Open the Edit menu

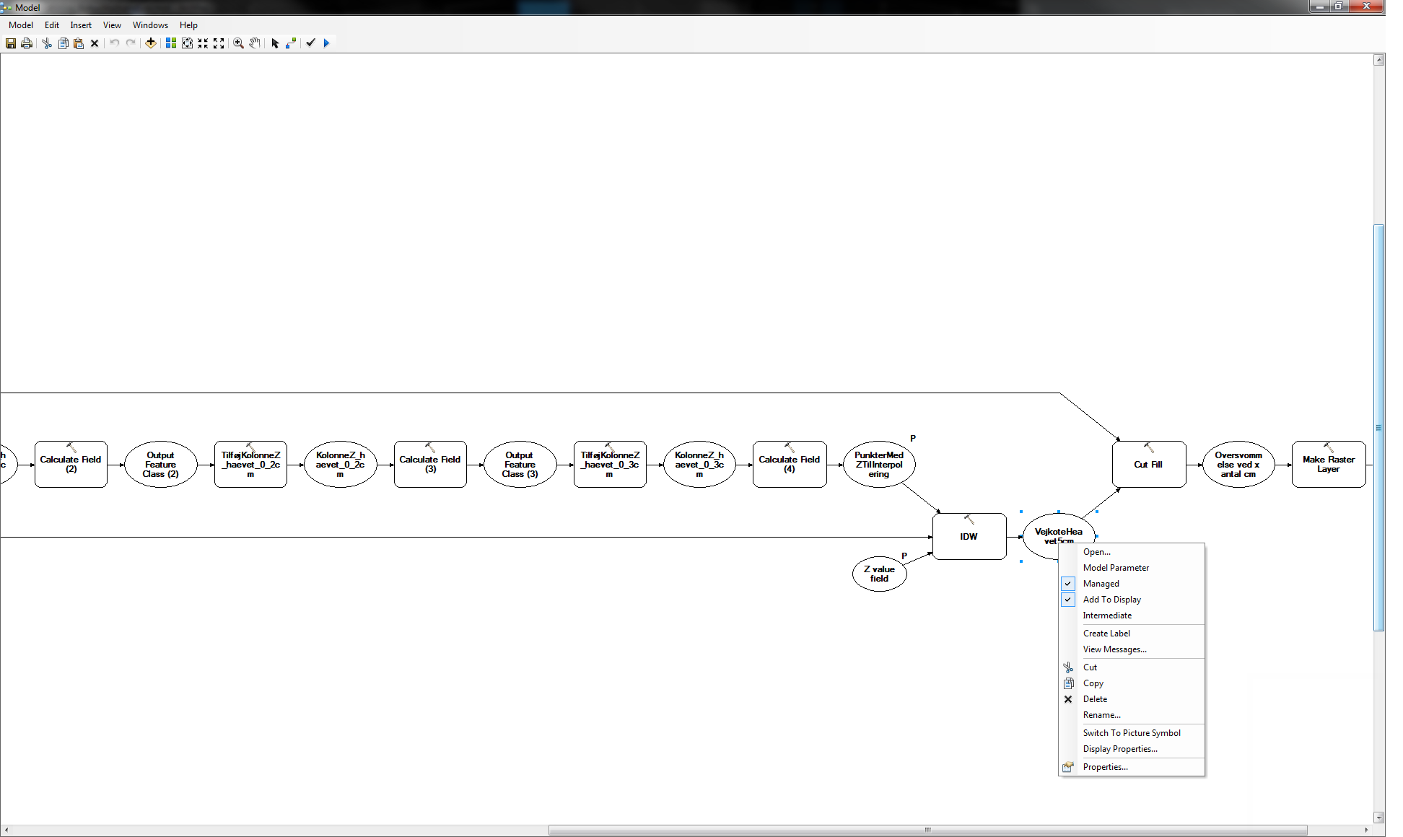[x=52, y=25]
